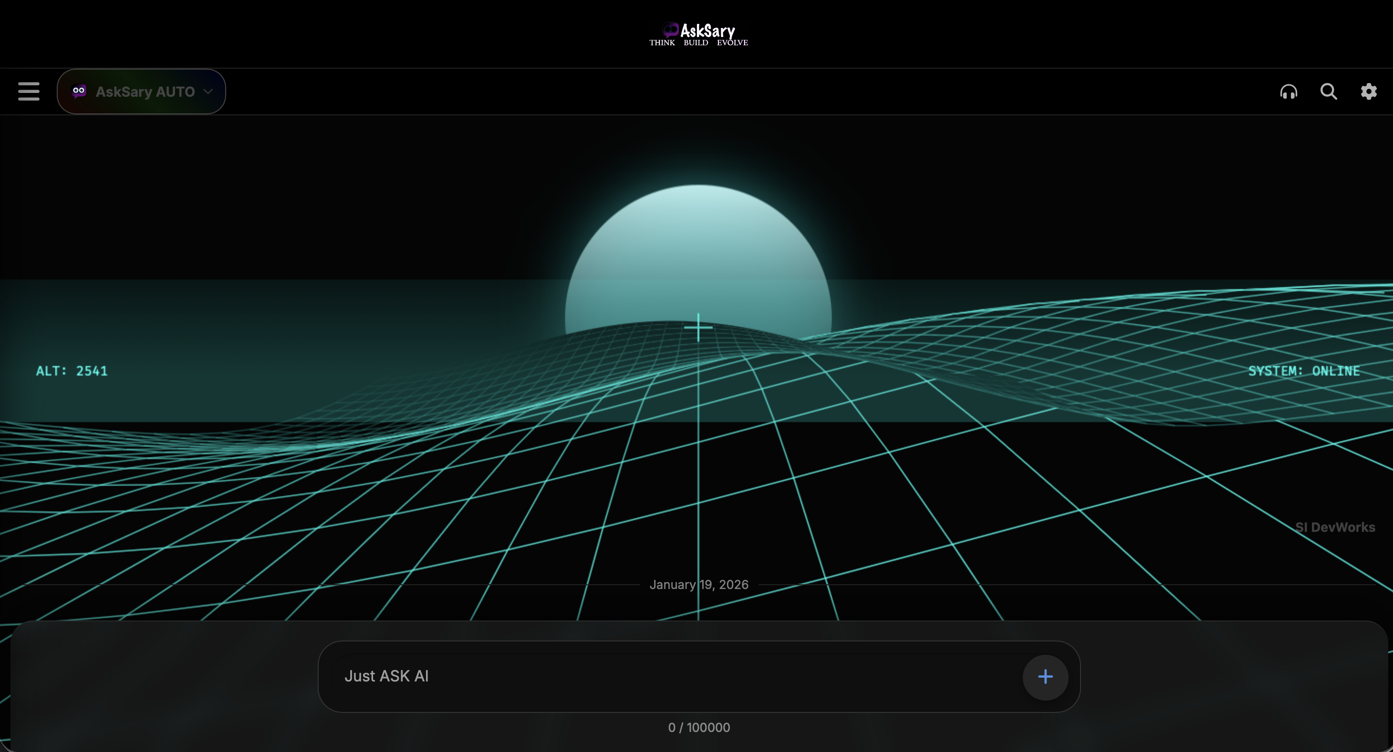
Task: Click the SI DevWorks watermark text
Action: pyautogui.click(x=1336, y=527)
